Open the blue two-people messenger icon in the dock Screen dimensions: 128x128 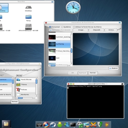[x=67, y=124]
